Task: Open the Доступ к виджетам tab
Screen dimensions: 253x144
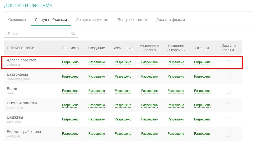Action: pos(92,20)
